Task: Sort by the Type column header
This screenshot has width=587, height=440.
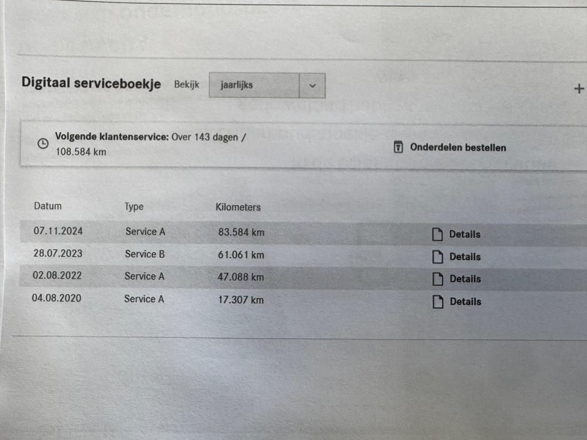Action: click(134, 206)
